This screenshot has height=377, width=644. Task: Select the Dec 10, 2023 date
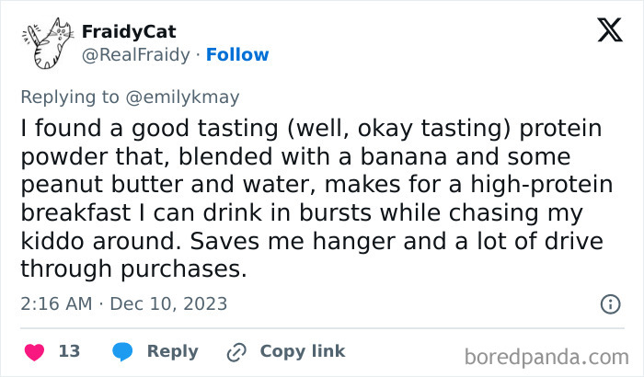pos(168,303)
